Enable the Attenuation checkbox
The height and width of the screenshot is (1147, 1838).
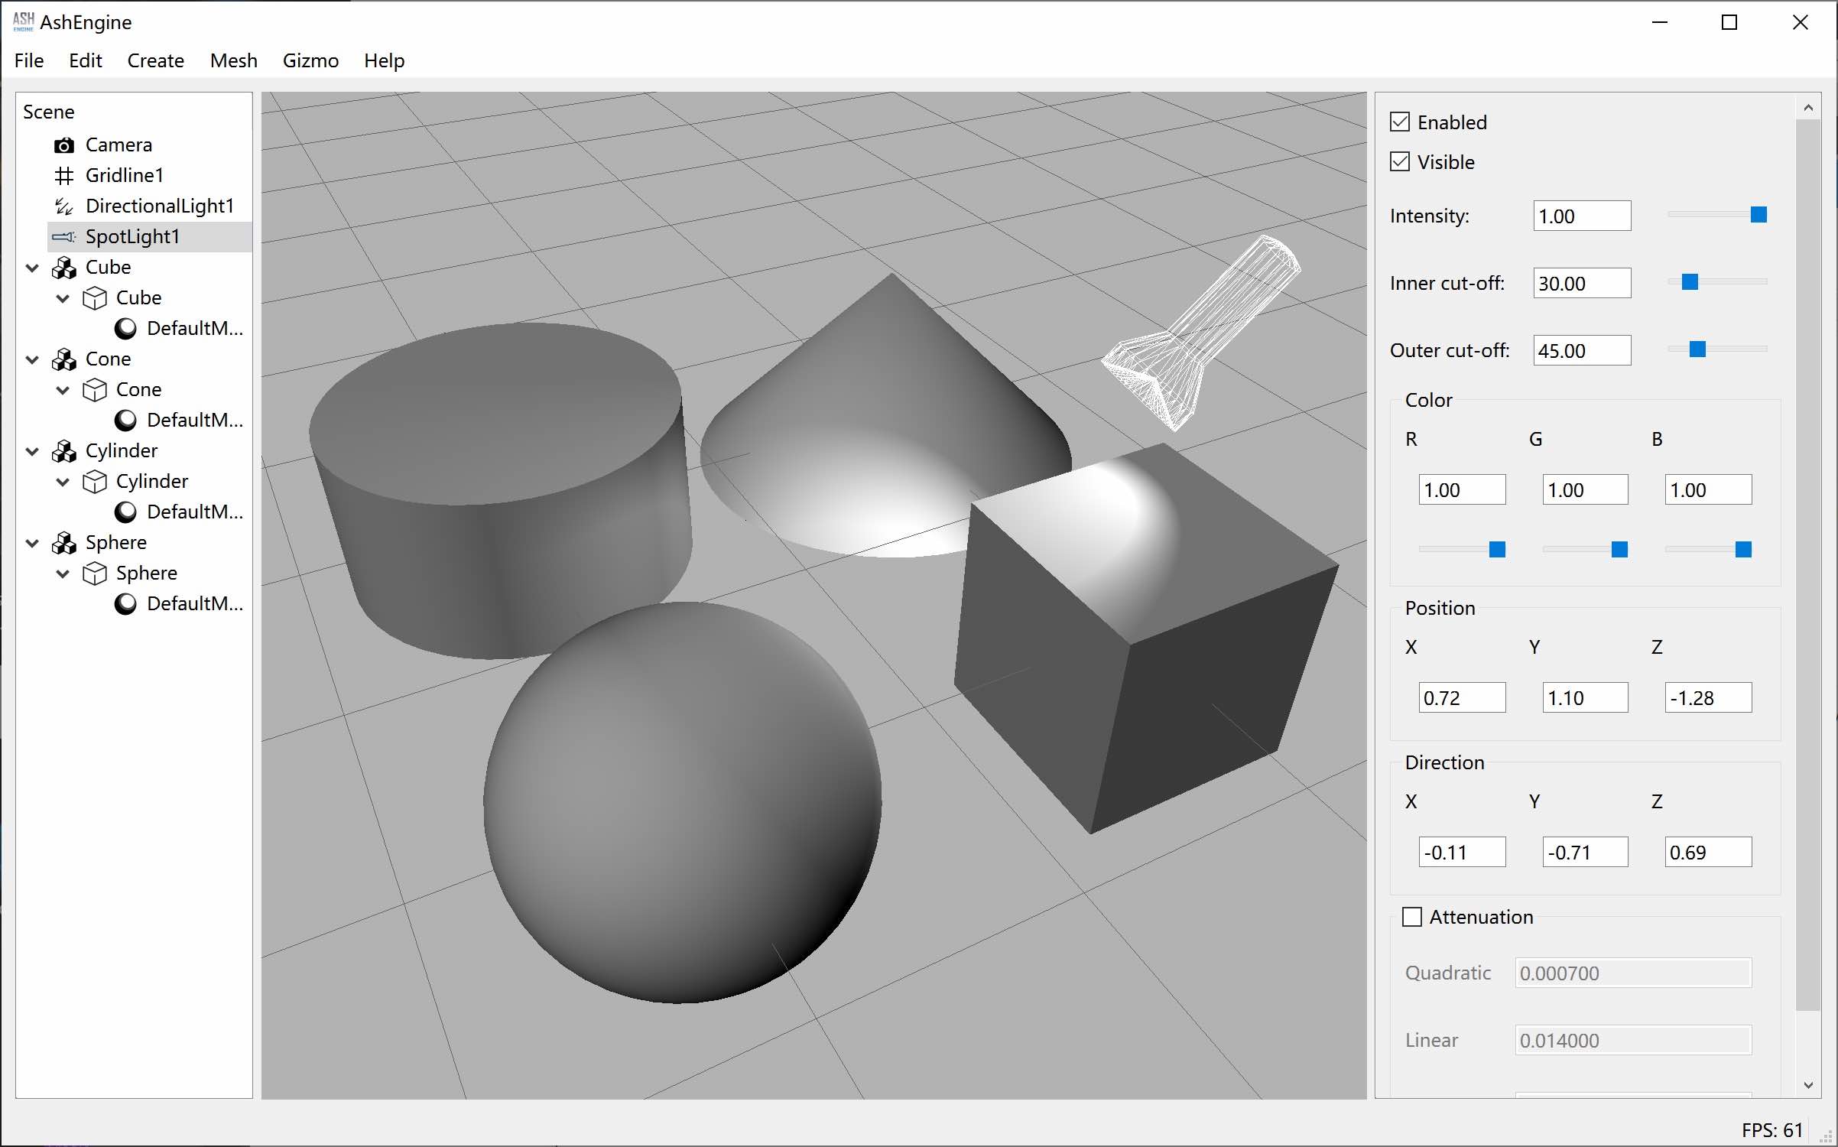point(1412,917)
